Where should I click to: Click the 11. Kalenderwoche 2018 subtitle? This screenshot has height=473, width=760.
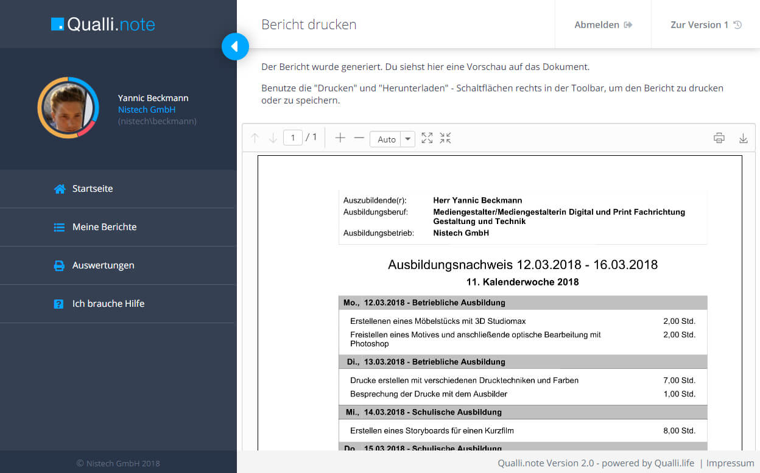coord(522,282)
